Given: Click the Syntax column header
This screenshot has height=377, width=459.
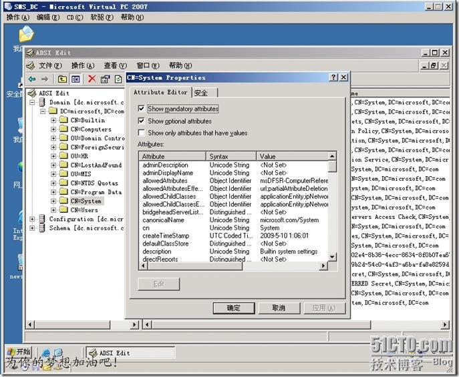Looking at the screenshot, I should [231, 156].
